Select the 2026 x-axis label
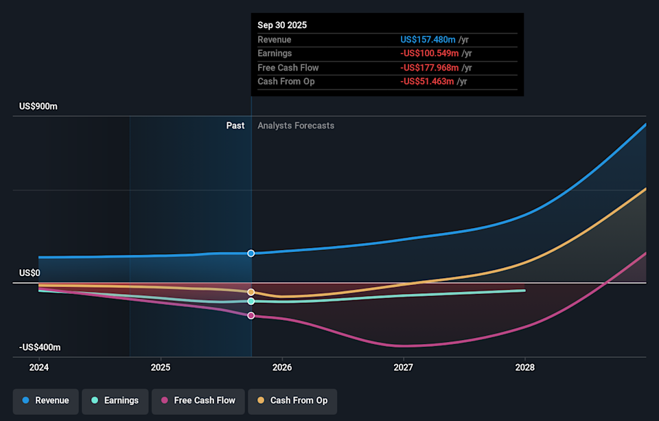This screenshot has height=421, width=659. [x=282, y=367]
